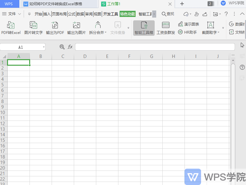Switch to 如何将PDF文件转换成Excel表格 document tab
Image resolution: width=246 pixels, height=185 pixels.
[58, 4]
